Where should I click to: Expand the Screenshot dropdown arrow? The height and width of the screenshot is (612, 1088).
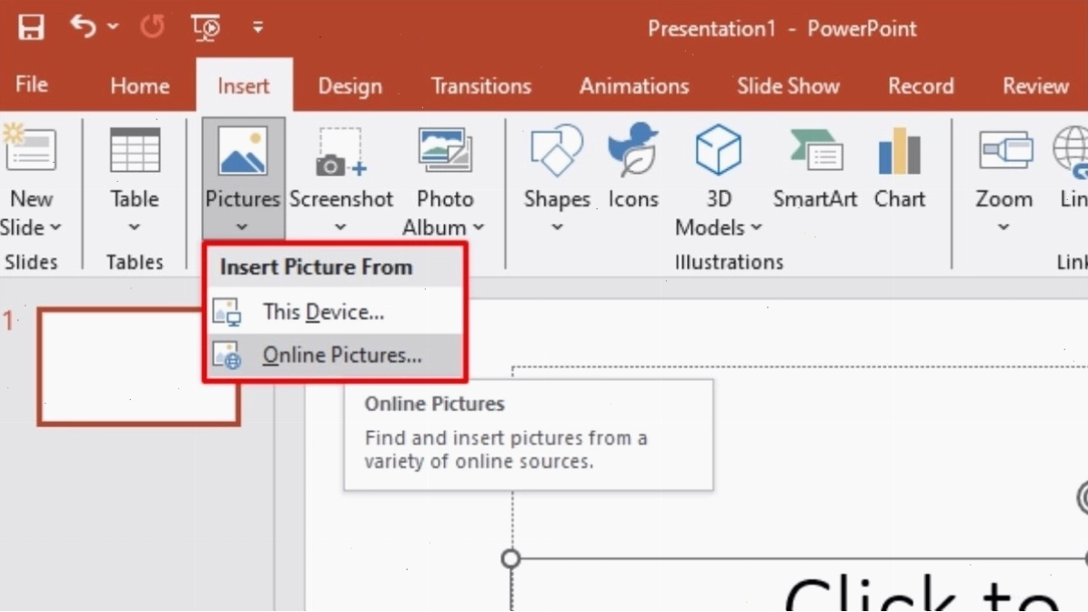click(340, 227)
